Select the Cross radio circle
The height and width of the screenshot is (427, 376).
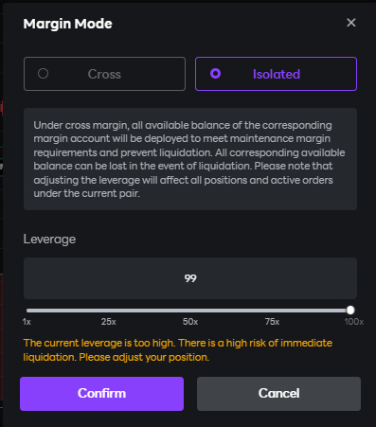[43, 74]
